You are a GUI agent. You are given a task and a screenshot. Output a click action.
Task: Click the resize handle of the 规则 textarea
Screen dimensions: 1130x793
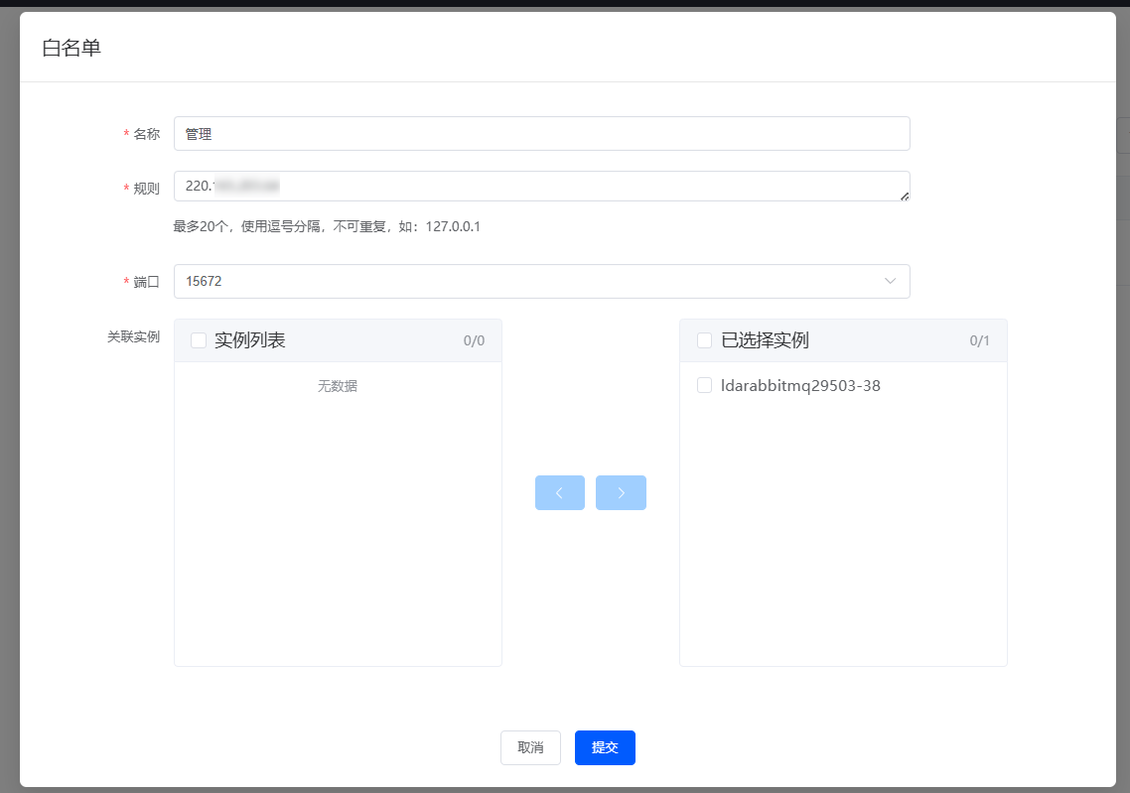904,196
